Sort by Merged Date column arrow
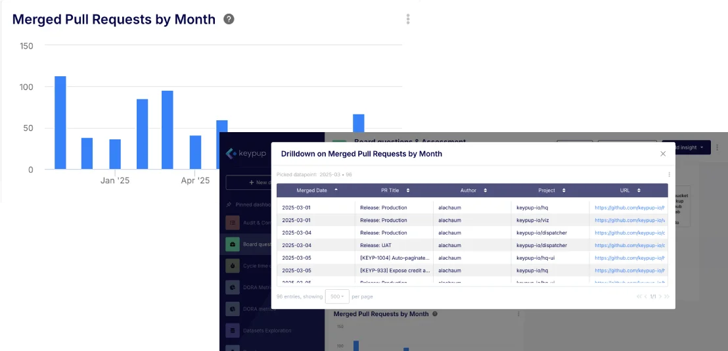Viewport: 728px width, 351px height. (336, 190)
